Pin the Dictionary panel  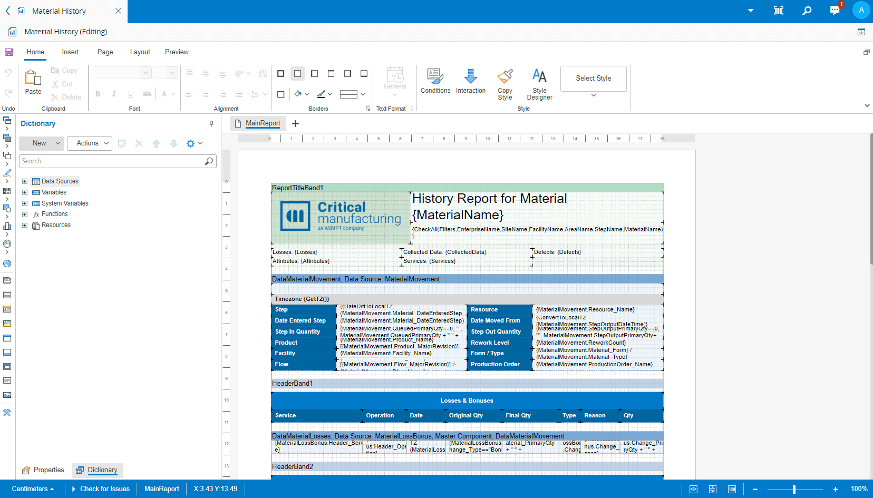[211, 124]
